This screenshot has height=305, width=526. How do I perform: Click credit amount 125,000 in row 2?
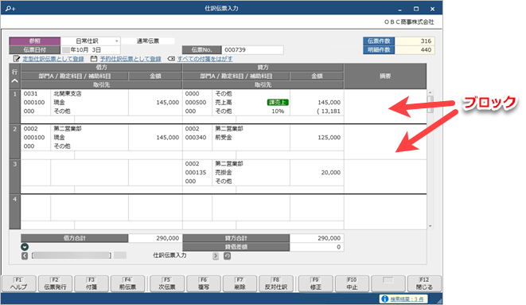tap(329, 137)
